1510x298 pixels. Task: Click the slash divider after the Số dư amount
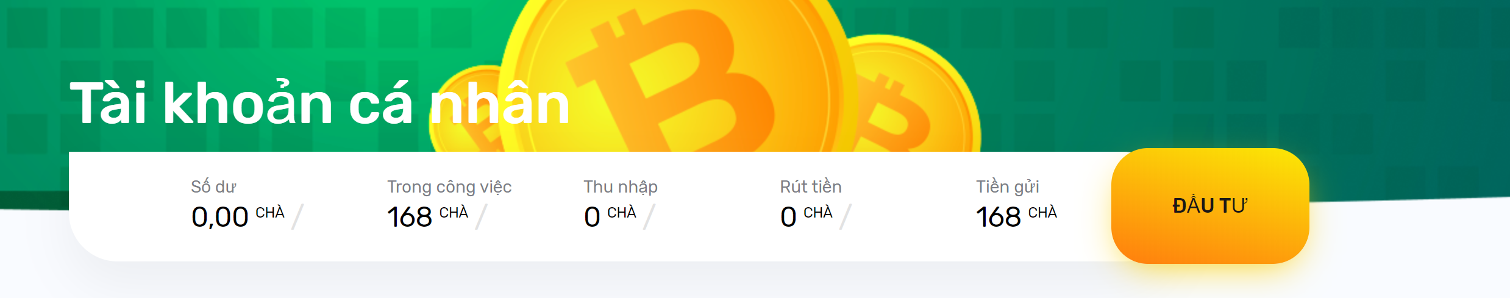tap(297, 217)
